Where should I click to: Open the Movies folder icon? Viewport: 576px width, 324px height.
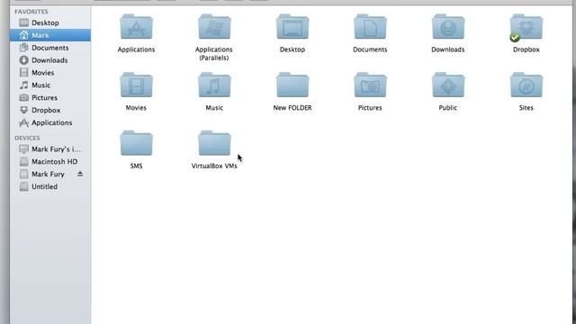pos(136,85)
